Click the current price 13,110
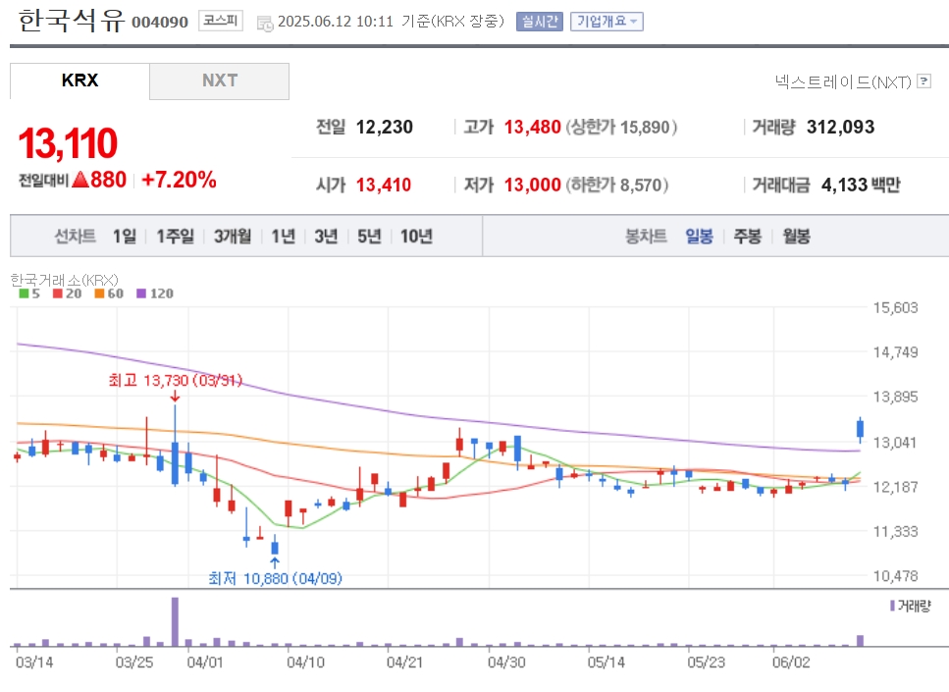This screenshot has width=949, height=692. click(68, 144)
